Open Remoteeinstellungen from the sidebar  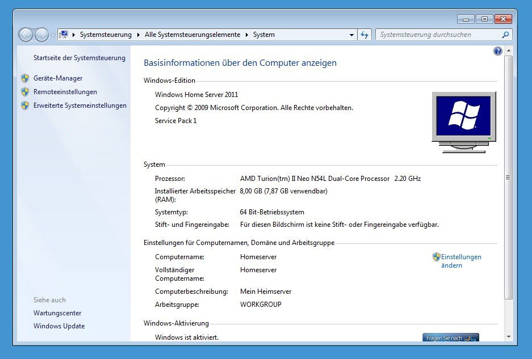(x=65, y=92)
